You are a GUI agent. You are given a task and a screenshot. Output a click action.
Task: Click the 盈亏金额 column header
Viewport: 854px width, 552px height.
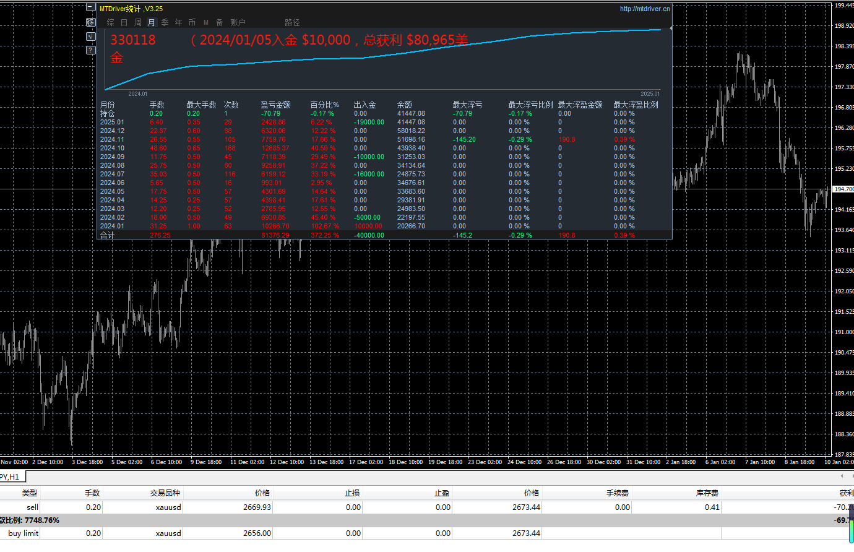pyautogui.click(x=276, y=105)
